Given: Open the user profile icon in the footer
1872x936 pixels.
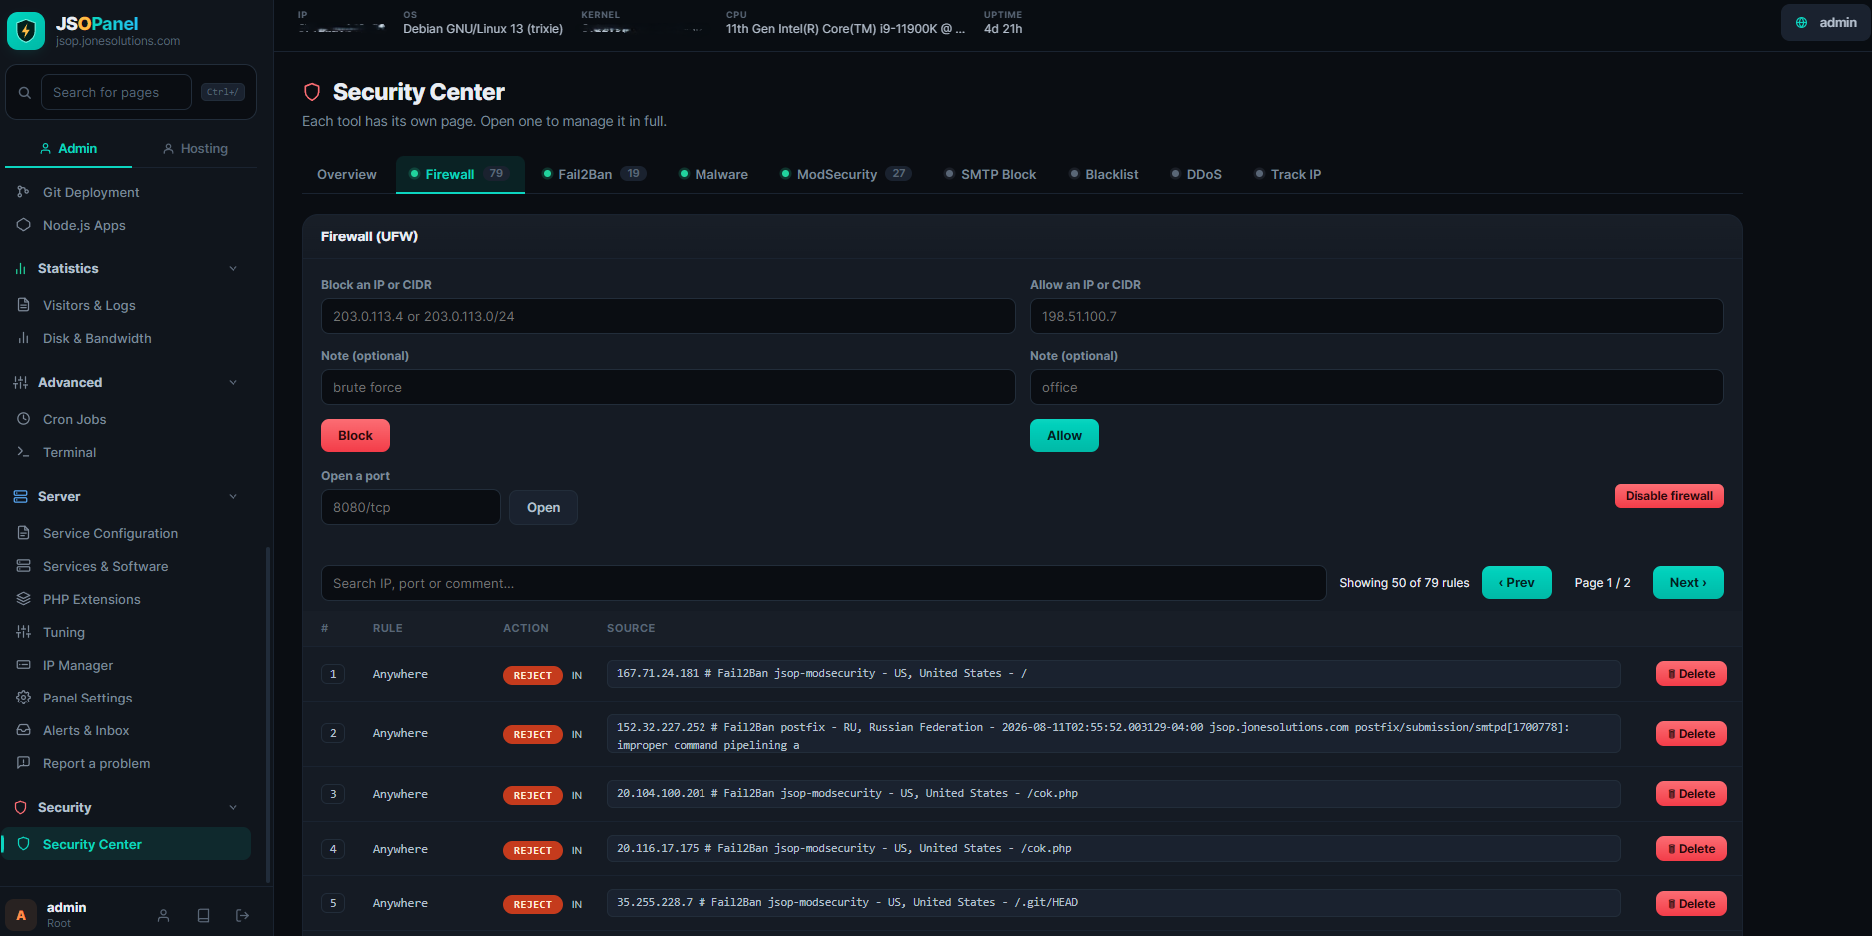Looking at the screenshot, I should (x=164, y=915).
